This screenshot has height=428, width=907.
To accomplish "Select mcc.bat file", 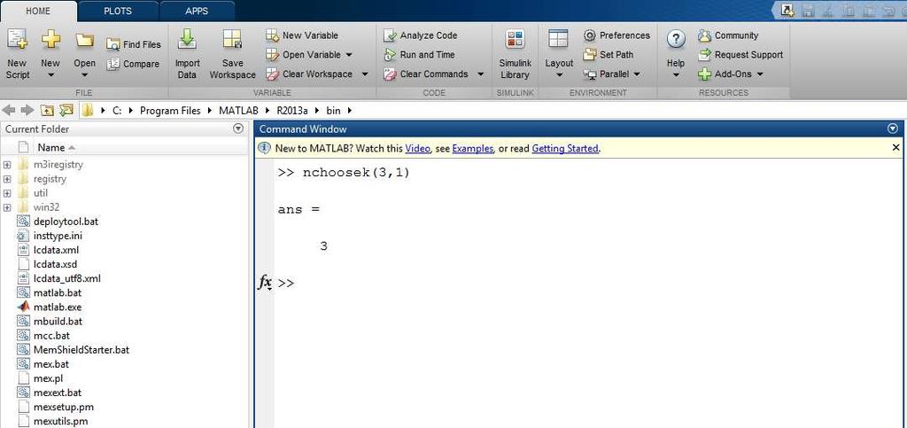I will pos(51,336).
